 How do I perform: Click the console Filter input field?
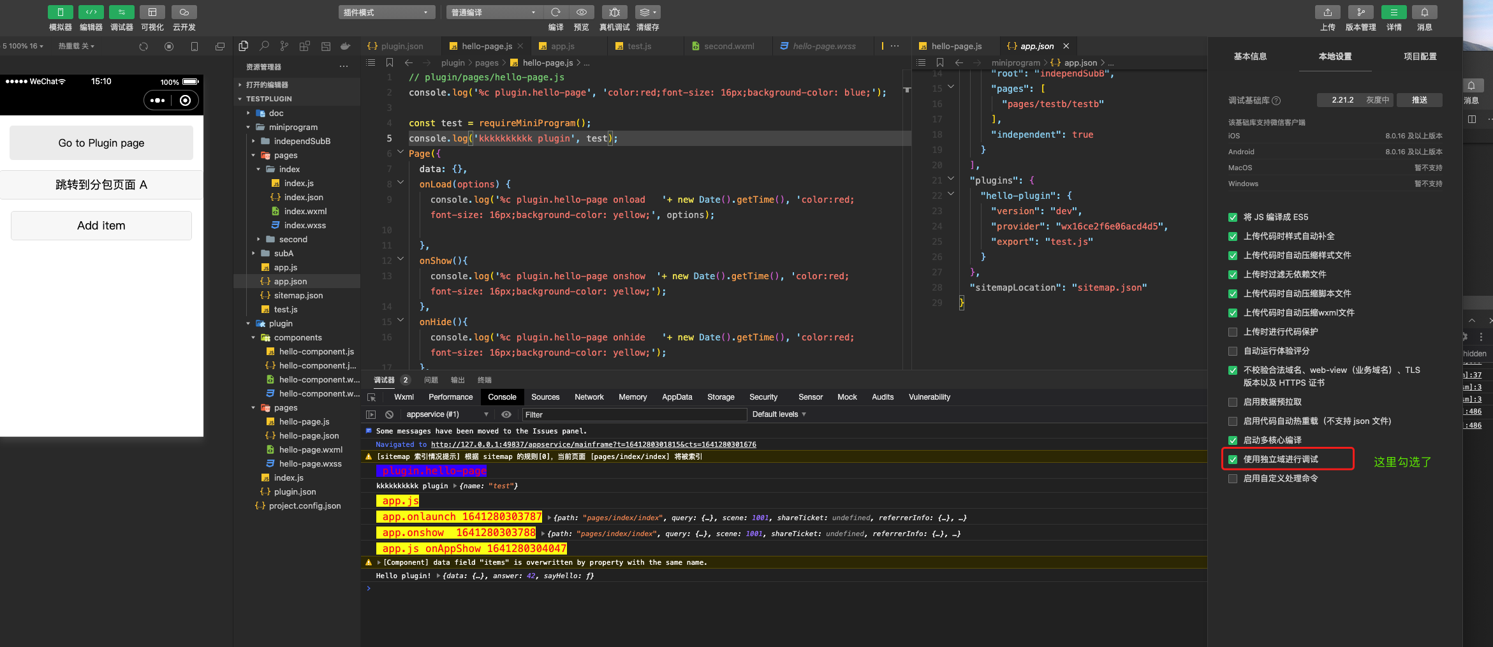click(x=634, y=414)
